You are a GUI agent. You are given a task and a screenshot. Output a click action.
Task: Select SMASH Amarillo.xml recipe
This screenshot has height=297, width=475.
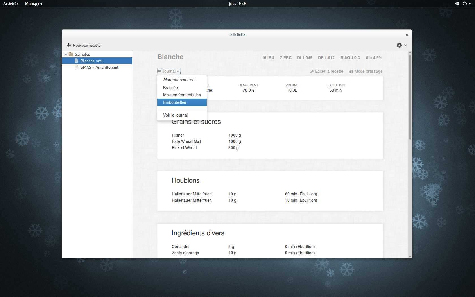pos(97,67)
